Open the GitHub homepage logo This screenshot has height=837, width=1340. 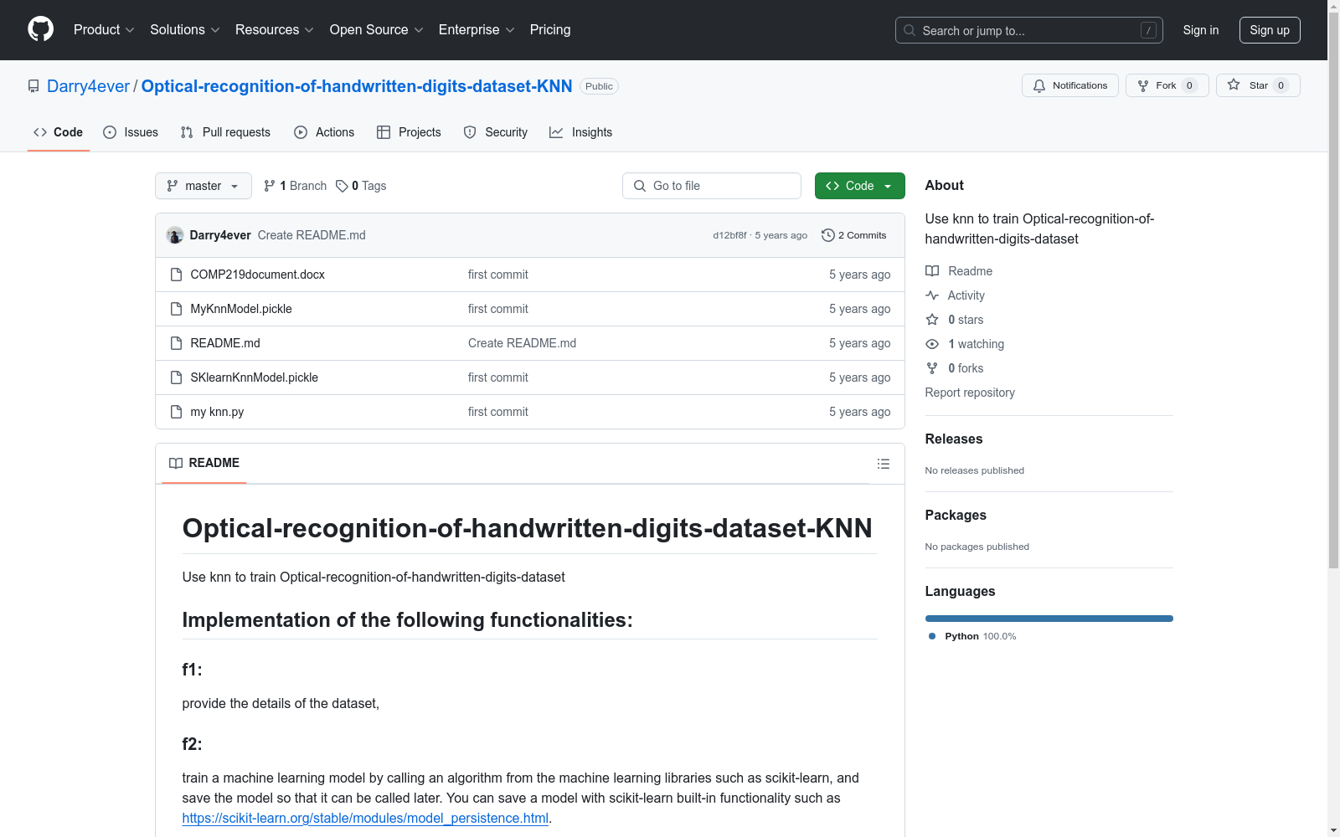[x=40, y=29]
